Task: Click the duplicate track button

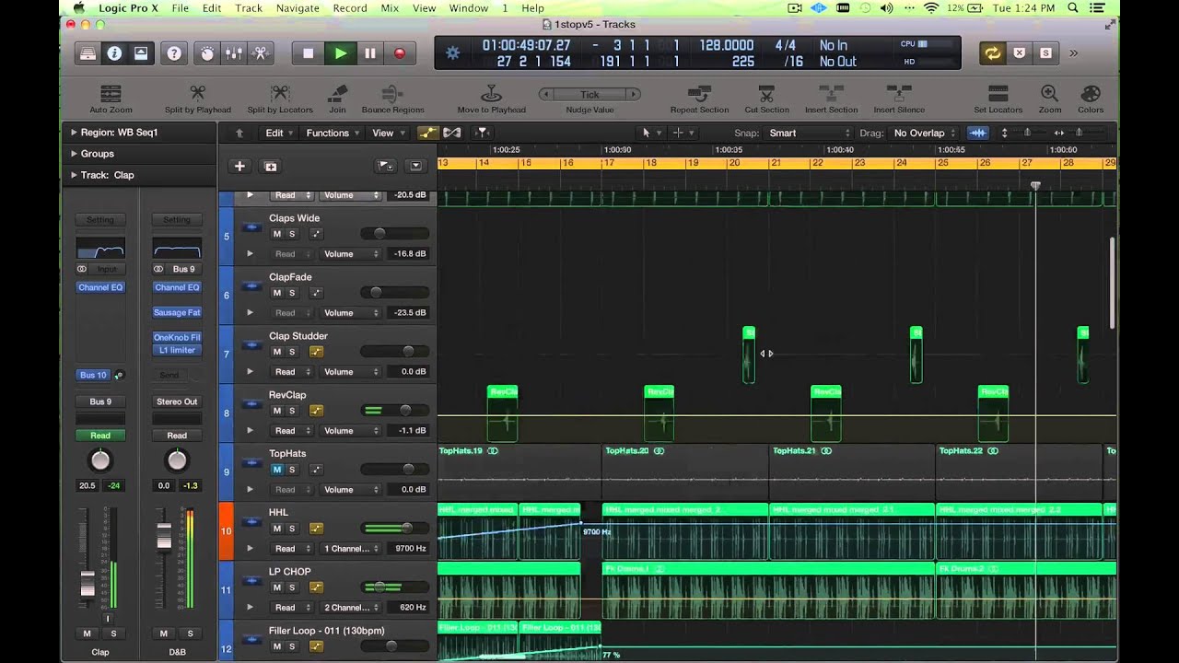Action: [x=271, y=166]
